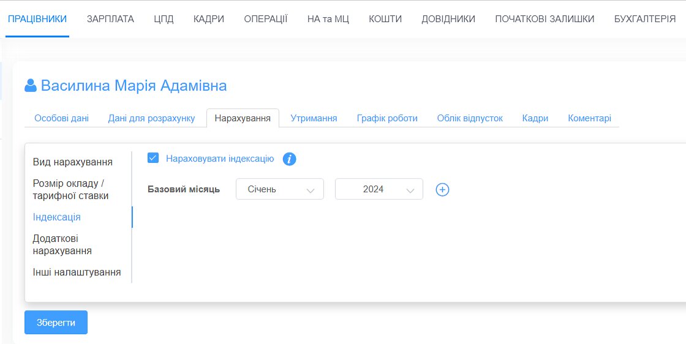Click the employee name Василина Марія Адамівна
Image resolution: width=686 pixels, height=344 pixels.
pyautogui.click(x=134, y=85)
